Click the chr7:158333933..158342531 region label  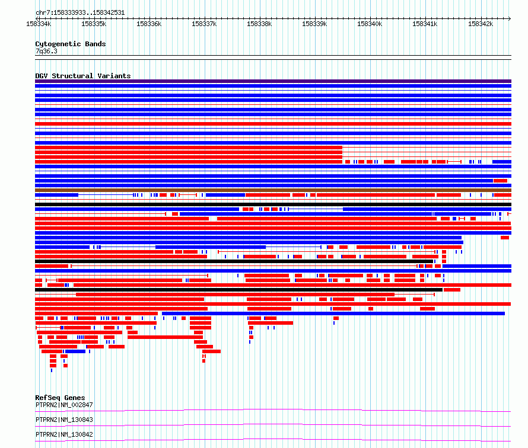pos(80,13)
